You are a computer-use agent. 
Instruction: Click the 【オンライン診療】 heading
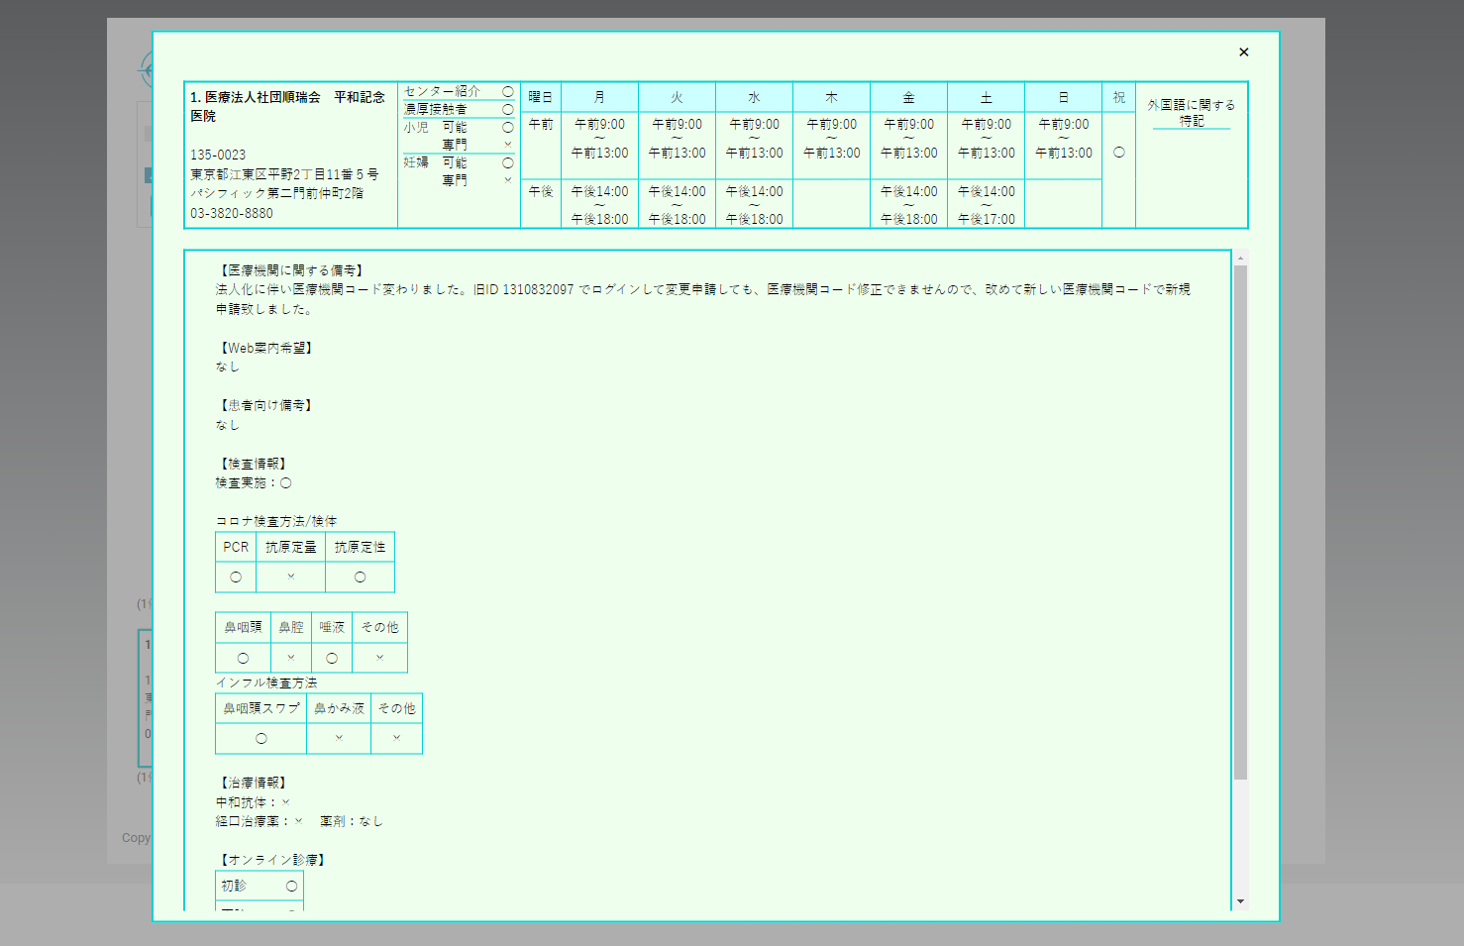(x=272, y=860)
